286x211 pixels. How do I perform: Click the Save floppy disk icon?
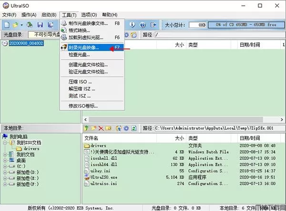click(40, 25)
